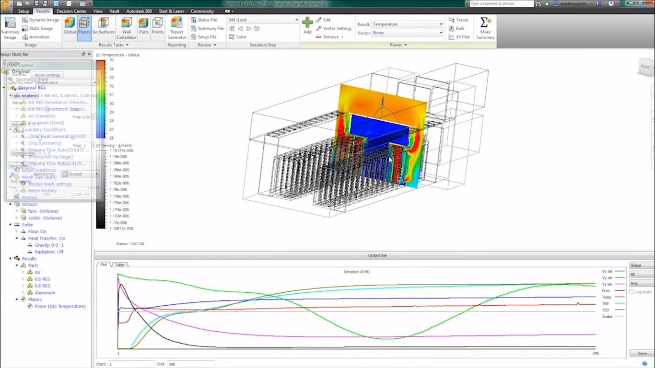Open Vector Settings for planes
This screenshot has height=368, width=655.
(334, 29)
